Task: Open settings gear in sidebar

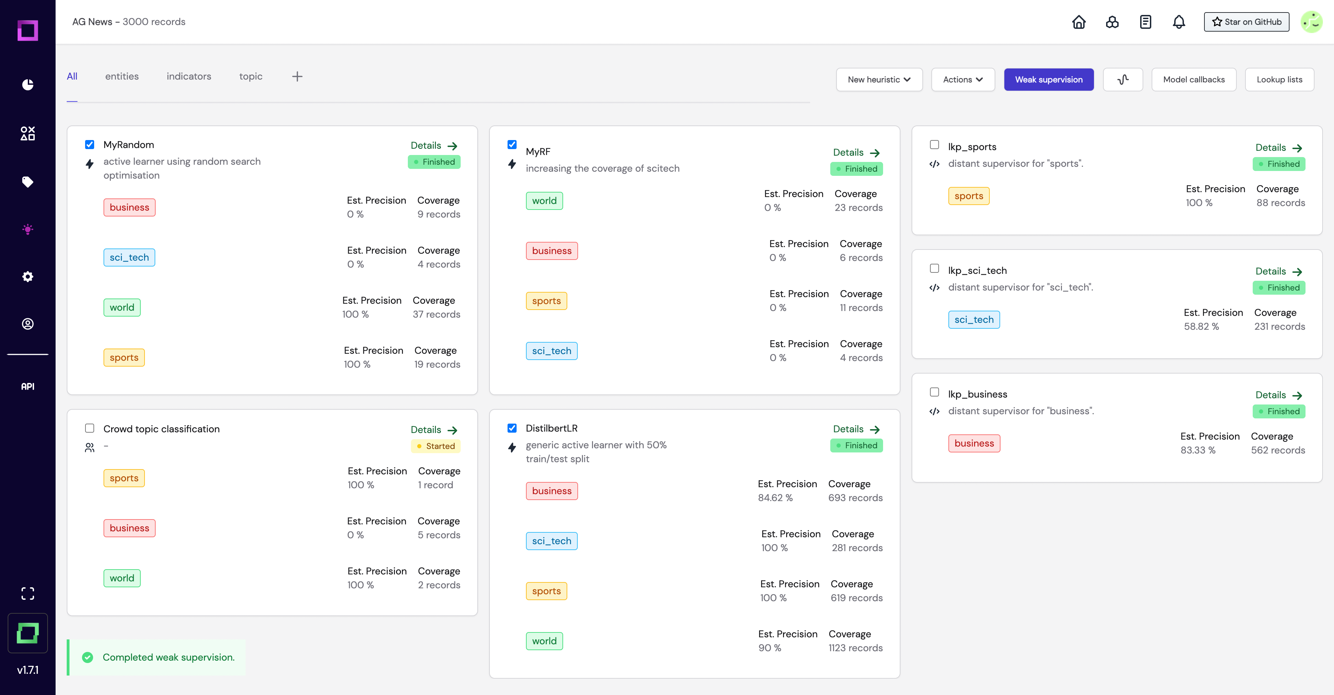Action: click(27, 277)
